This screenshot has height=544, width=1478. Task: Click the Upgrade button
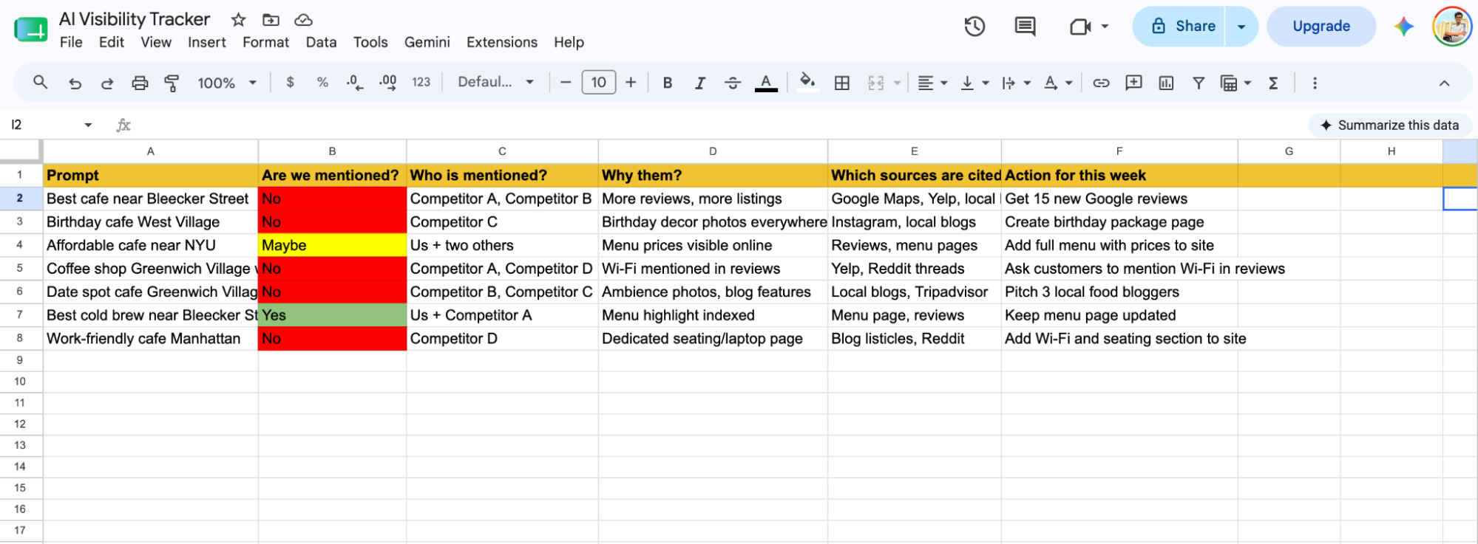[1321, 27]
